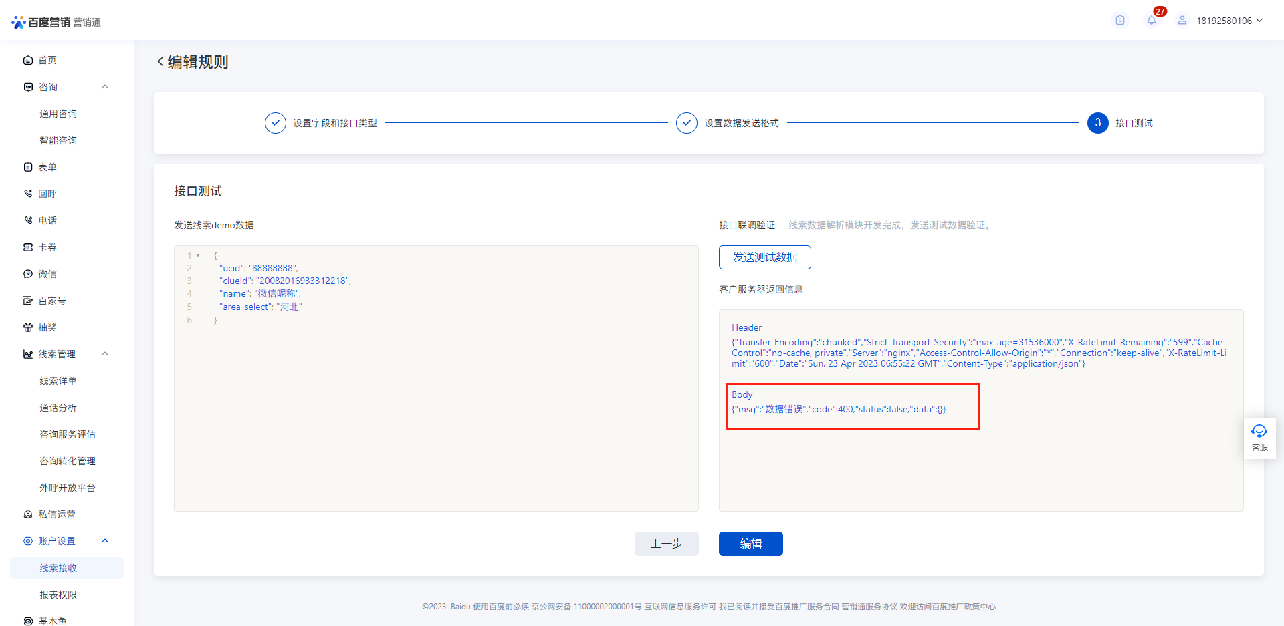Screen dimensions: 1284x626
Task: Open the clipboard task icon in header
Action: (x=1120, y=21)
